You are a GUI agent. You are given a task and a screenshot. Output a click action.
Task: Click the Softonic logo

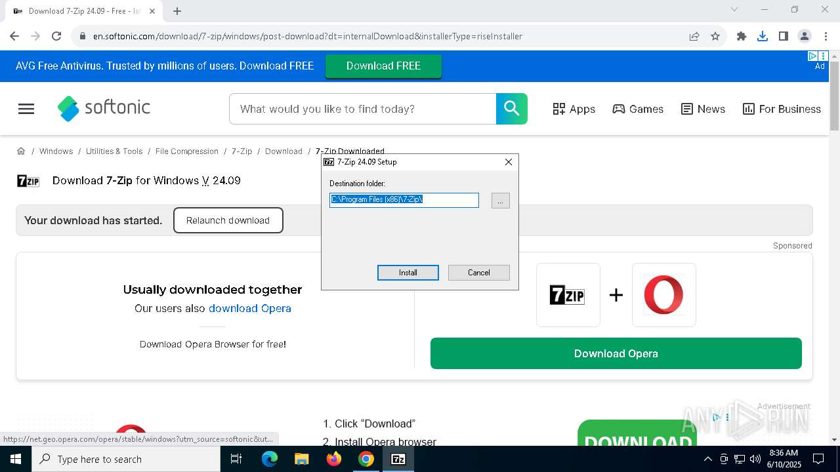(104, 108)
